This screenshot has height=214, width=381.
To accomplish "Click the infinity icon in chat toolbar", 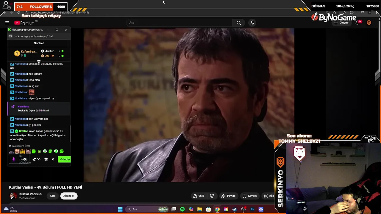I will [x=38, y=159].
